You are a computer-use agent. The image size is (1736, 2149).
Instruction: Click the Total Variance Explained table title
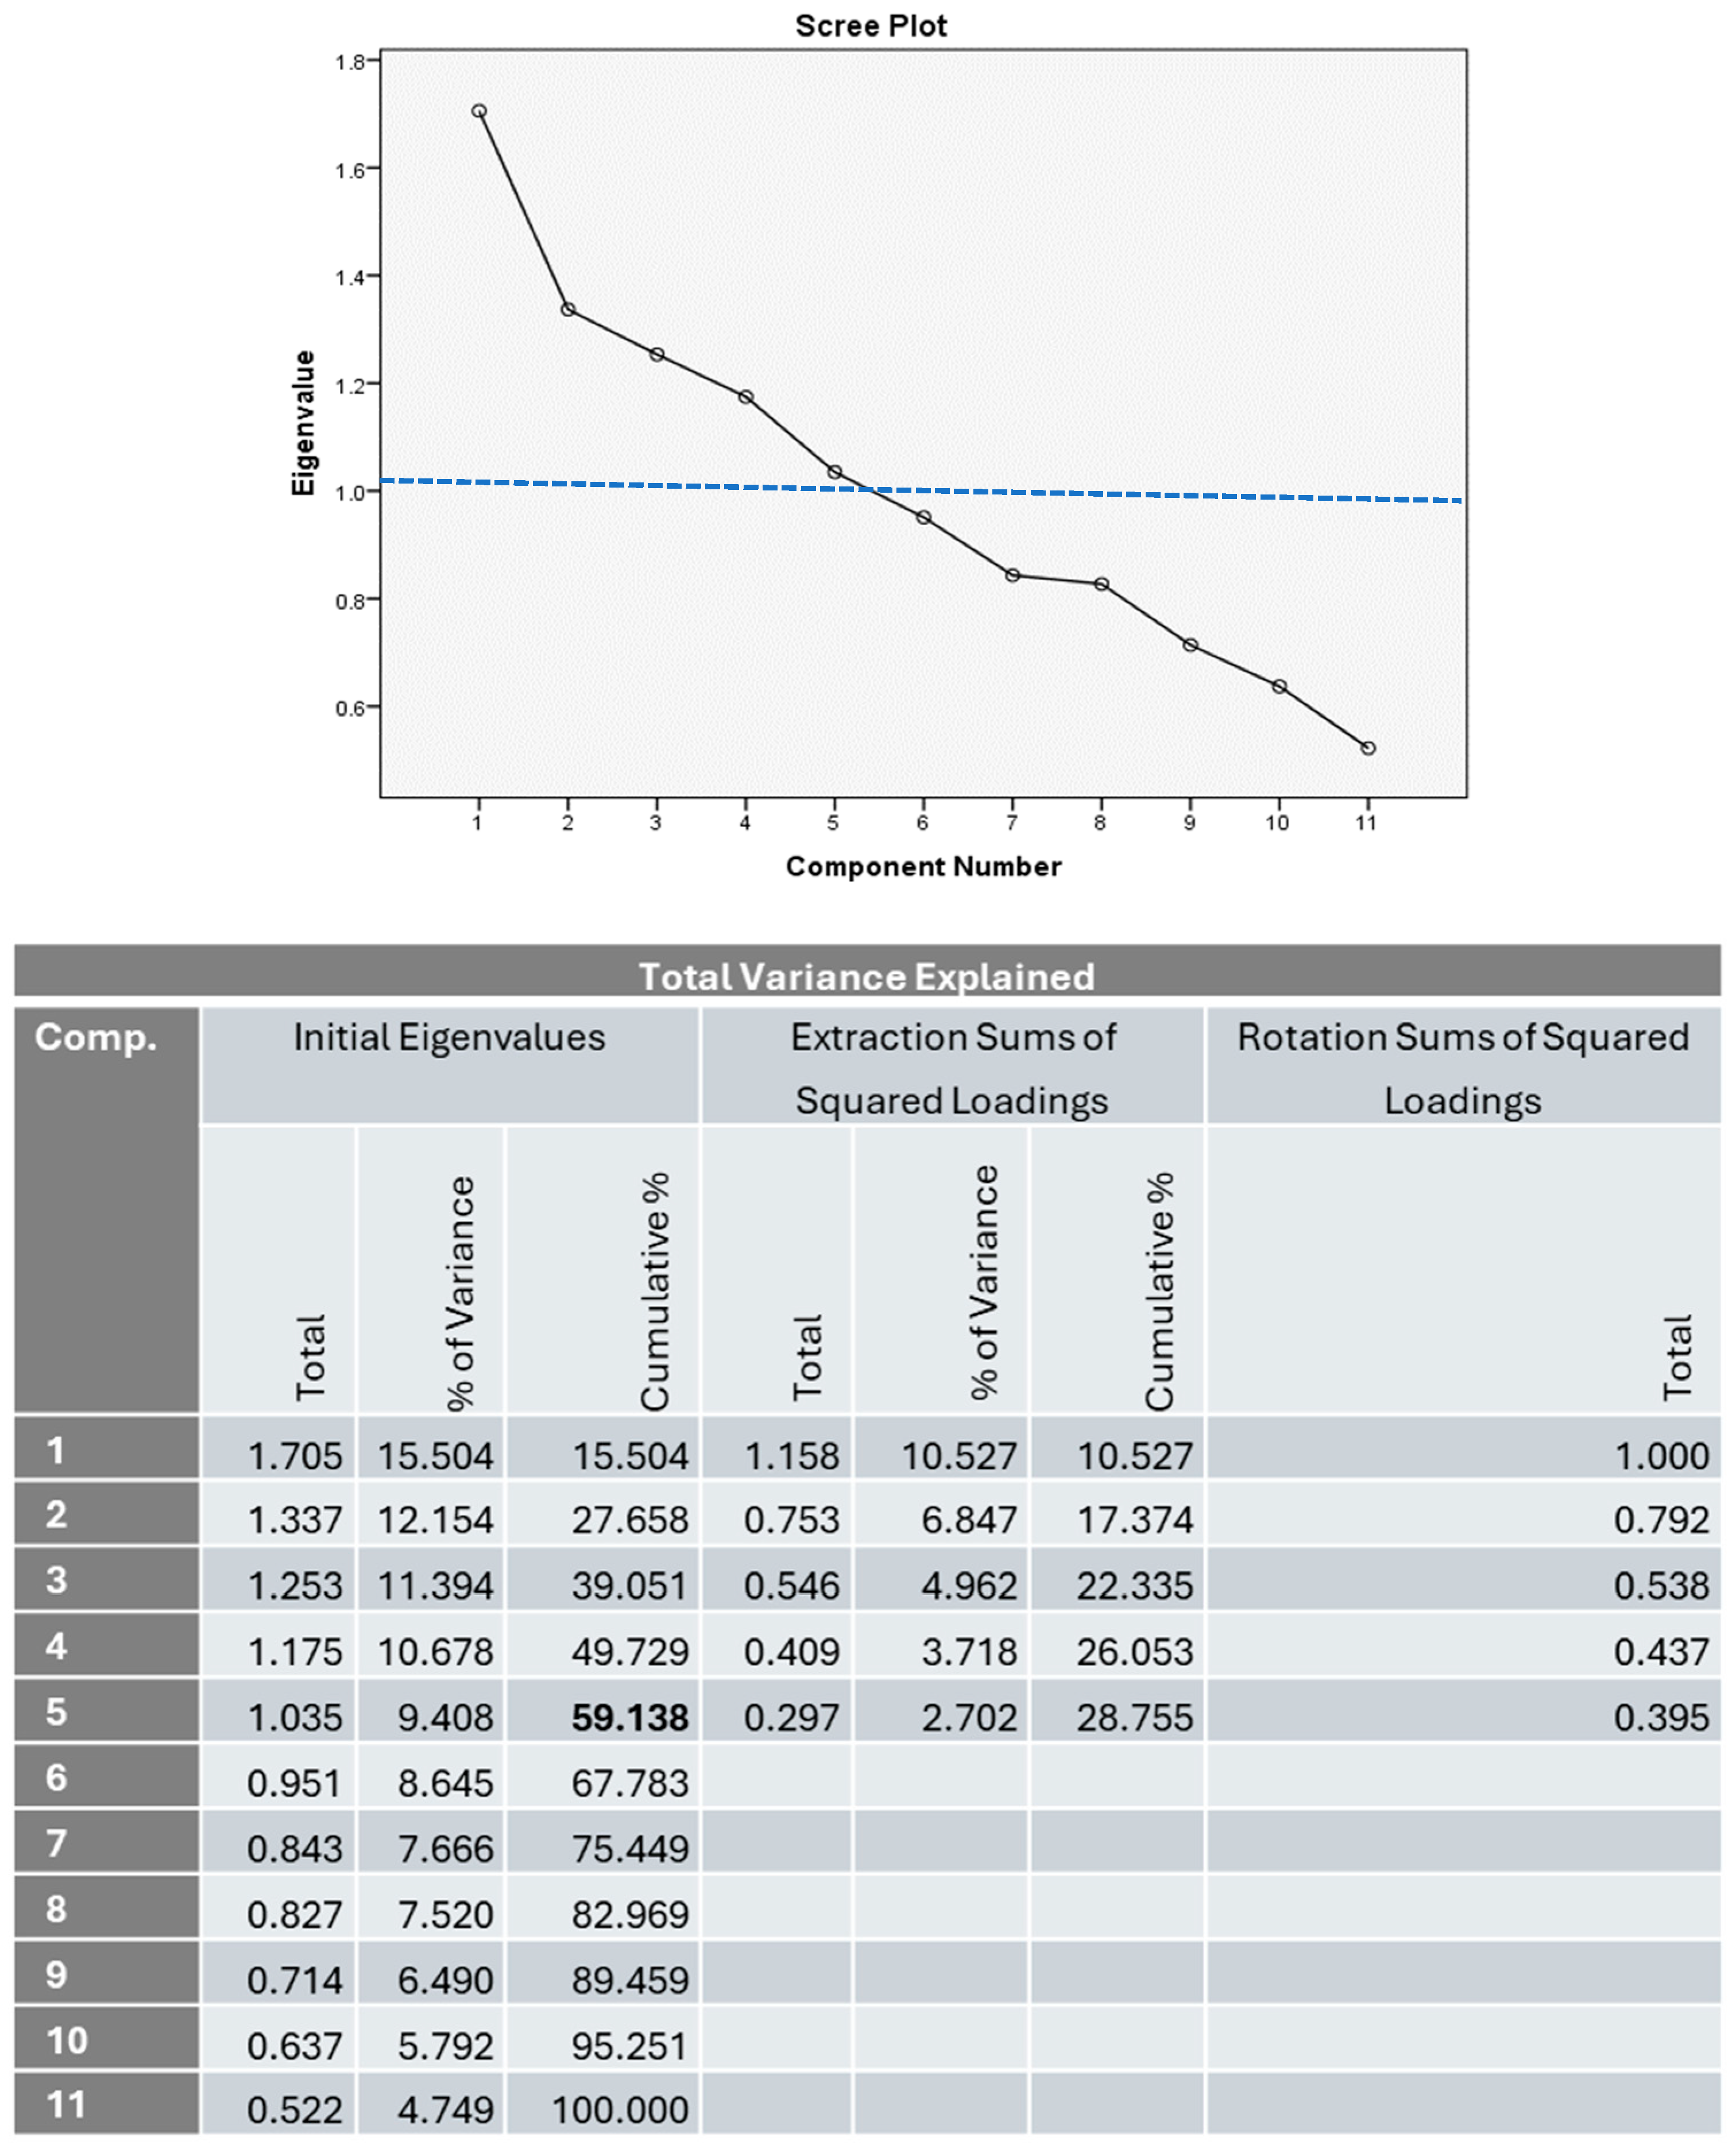tap(866, 976)
